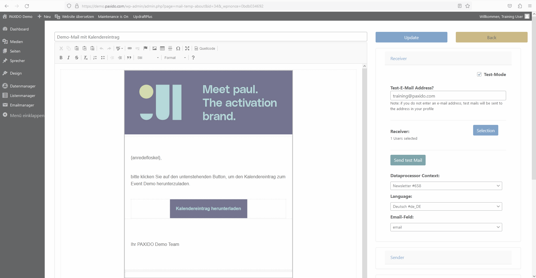Insert an image via the image icon

pyautogui.click(x=155, y=48)
